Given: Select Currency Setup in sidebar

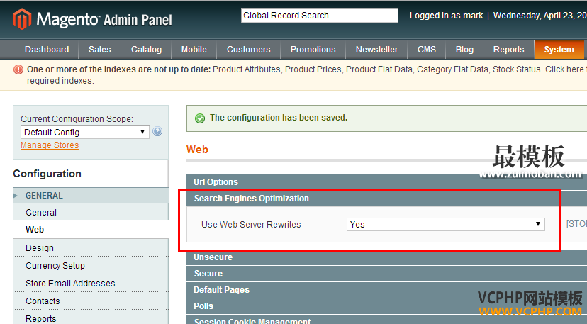Looking at the screenshot, I should (x=91, y=266).
